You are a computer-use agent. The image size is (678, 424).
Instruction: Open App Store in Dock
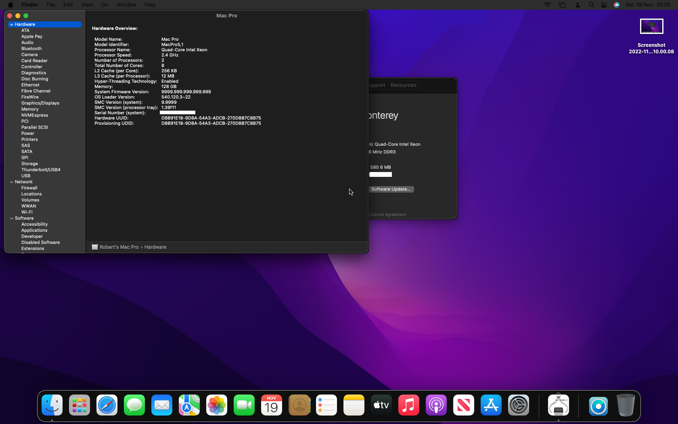click(x=491, y=405)
